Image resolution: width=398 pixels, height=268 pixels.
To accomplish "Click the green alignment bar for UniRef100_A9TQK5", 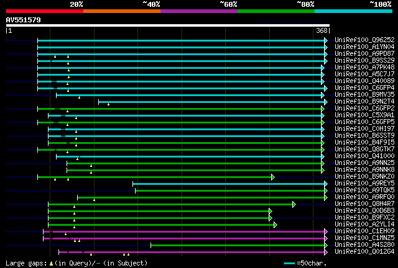I will (x=230, y=190).
